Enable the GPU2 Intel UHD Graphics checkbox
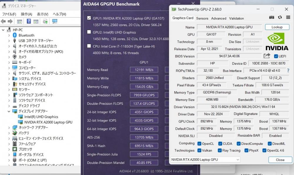 [x=89, y=32]
